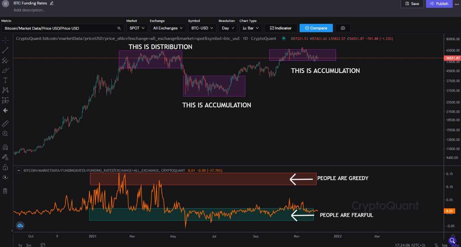Remove all drawings with the trash icon
461x247 pixels.
coord(5,191)
